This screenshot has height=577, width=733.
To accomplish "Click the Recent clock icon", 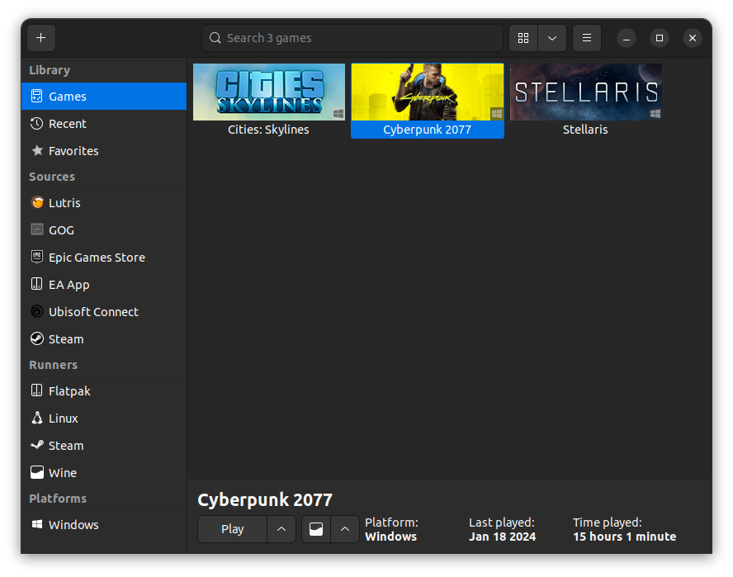I will pos(37,124).
